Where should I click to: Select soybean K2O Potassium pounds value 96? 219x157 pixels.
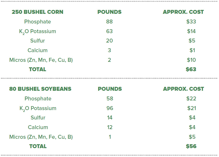[110, 108]
